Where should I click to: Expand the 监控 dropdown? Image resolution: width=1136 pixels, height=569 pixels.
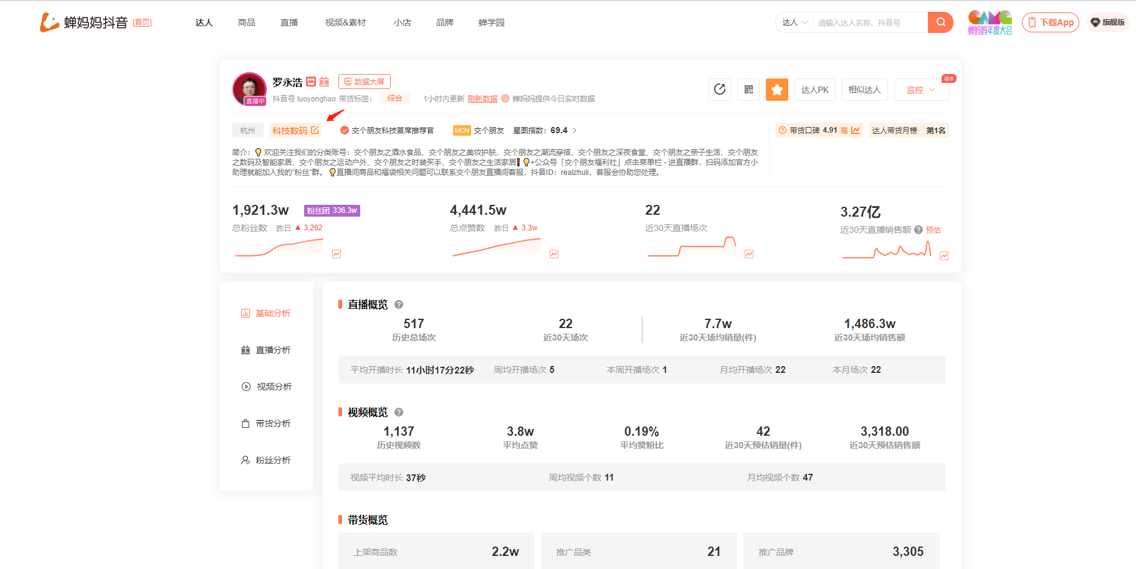click(921, 90)
